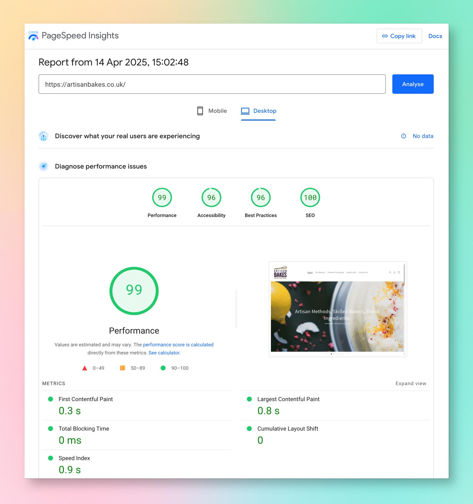Switch to the Mobile tab
Viewport: 473px width, 504px height.
click(212, 111)
